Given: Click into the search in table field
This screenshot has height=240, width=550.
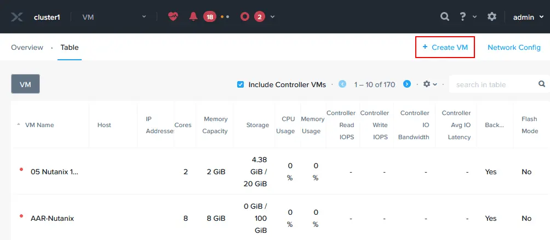Looking at the screenshot, I should click(496, 84).
